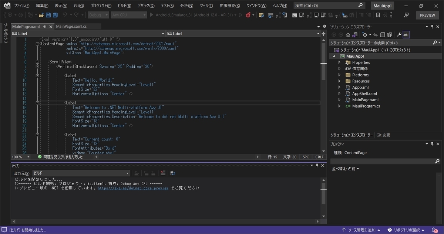
Task: Click the Hot Reload flame icon
Action: (249, 15)
